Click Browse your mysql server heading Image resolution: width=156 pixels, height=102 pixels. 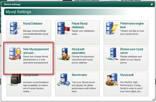[132, 51]
